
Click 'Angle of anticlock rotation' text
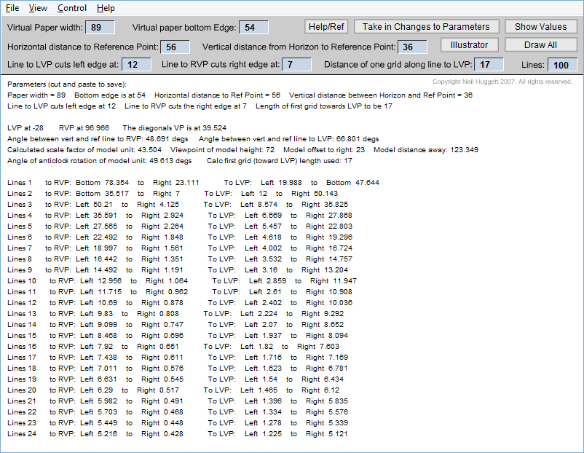coord(100,160)
